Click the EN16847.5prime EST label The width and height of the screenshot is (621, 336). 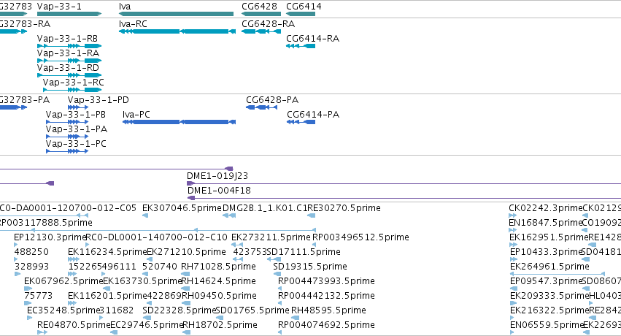pos(545,223)
